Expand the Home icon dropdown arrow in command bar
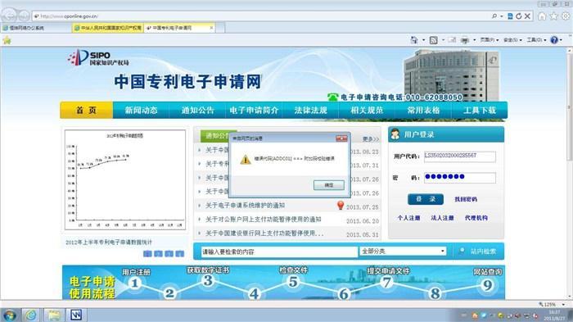 coord(423,40)
